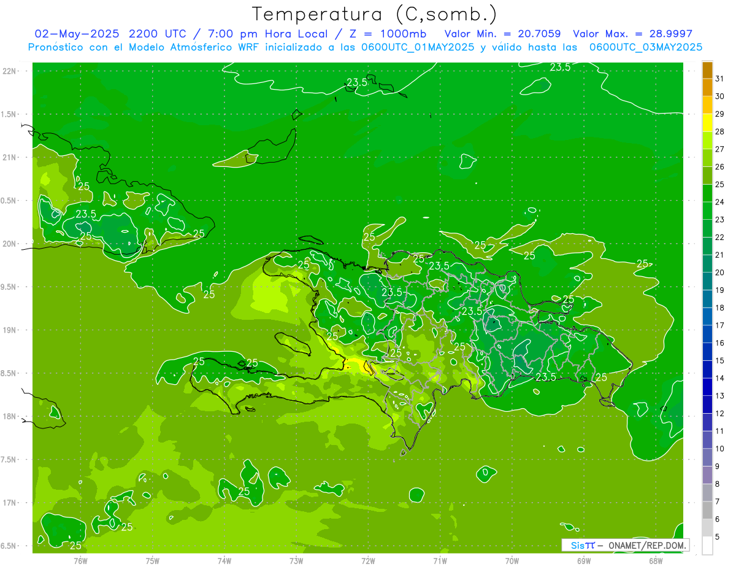The image size is (736, 569).
Task: Click the legend value 28
Action: tap(720, 131)
